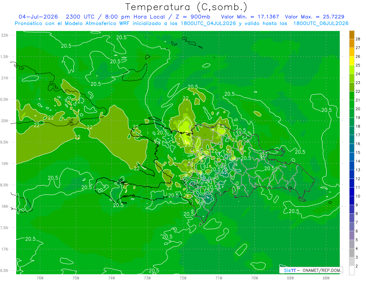
Task: Click the "21" color scale label
Action: pyautogui.click(x=358, y=100)
